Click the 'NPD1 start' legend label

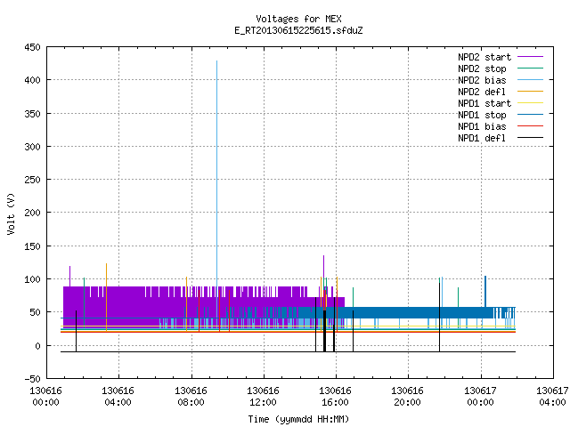(484, 103)
